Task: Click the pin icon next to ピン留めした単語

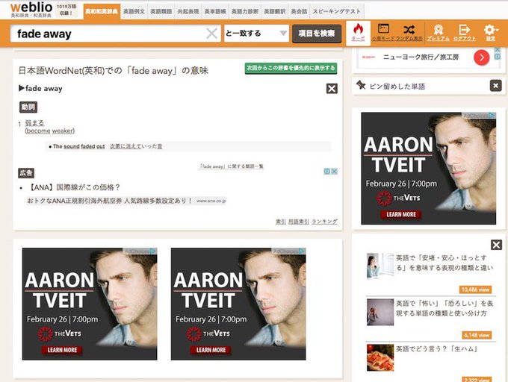Action: pyautogui.click(x=361, y=85)
